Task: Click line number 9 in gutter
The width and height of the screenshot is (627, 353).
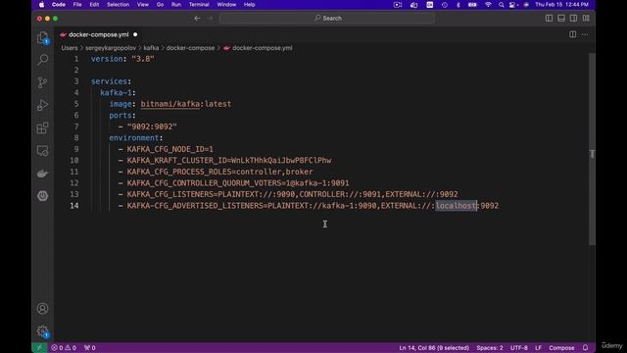Action: point(76,149)
